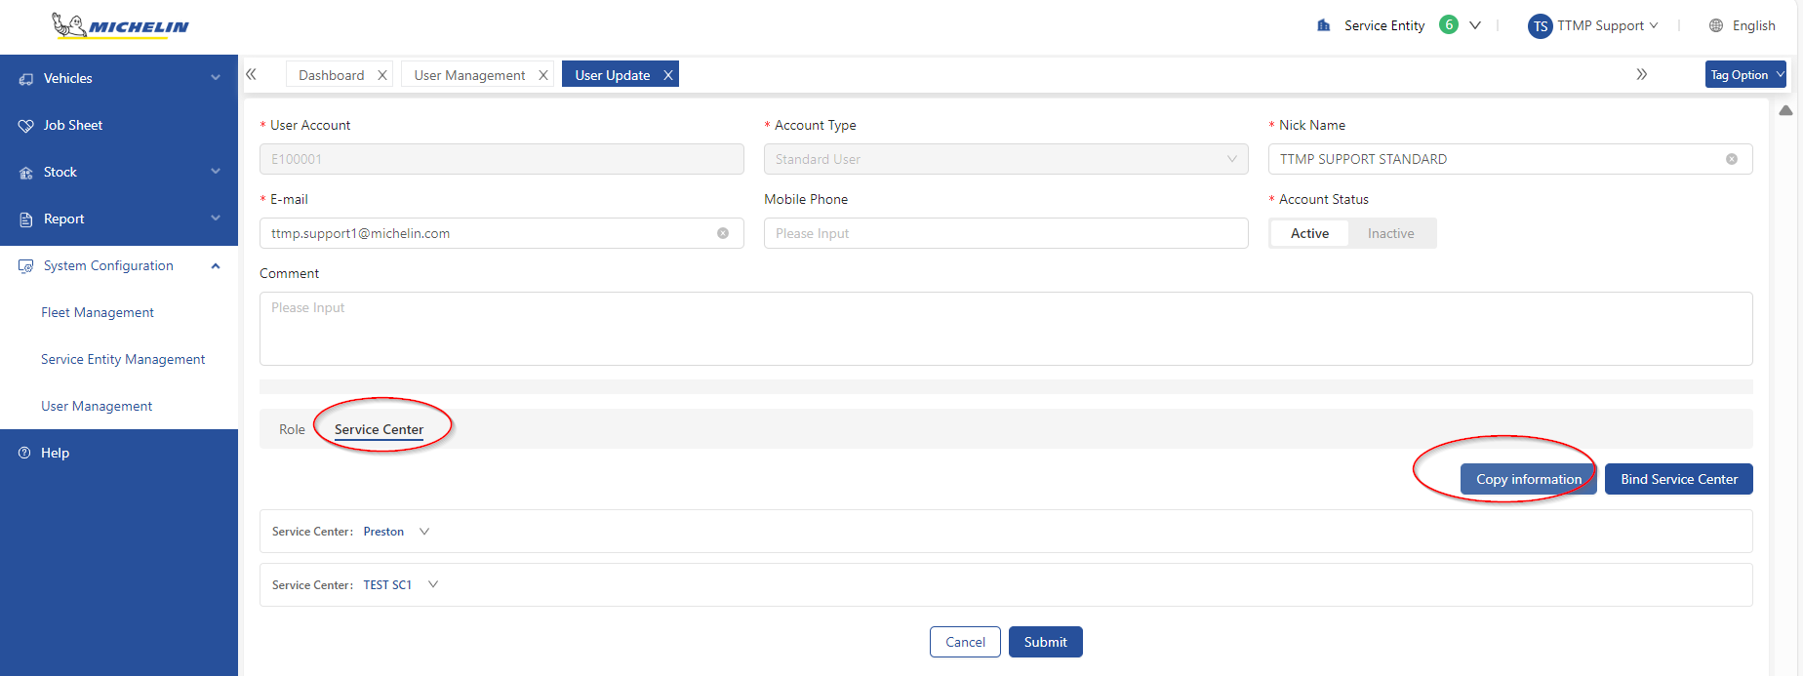Collapse tabs with double left arrow icon
Viewport: 1803px width, 676px height.
coord(252,74)
